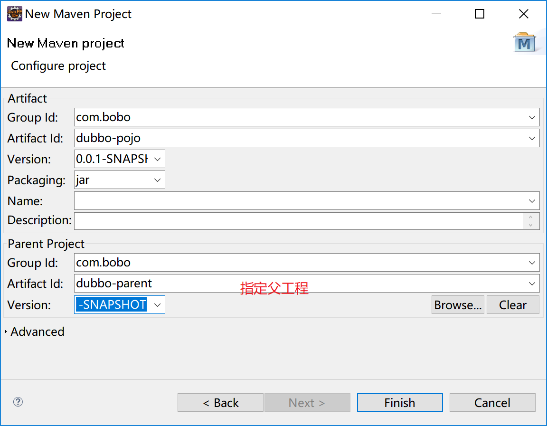Click the 'New Maven project' heading
Image resolution: width=547 pixels, height=426 pixels.
click(x=66, y=43)
